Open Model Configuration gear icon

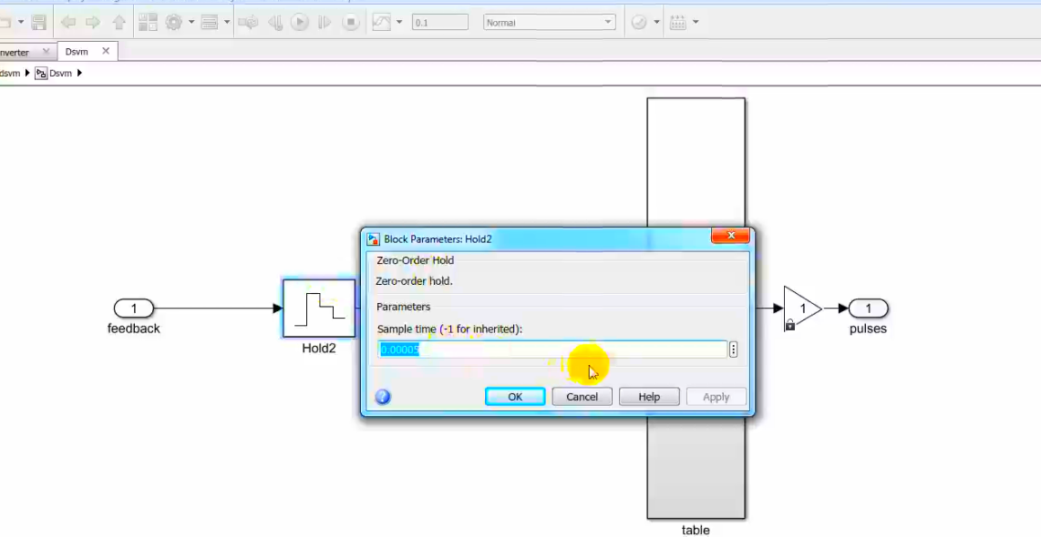[173, 23]
